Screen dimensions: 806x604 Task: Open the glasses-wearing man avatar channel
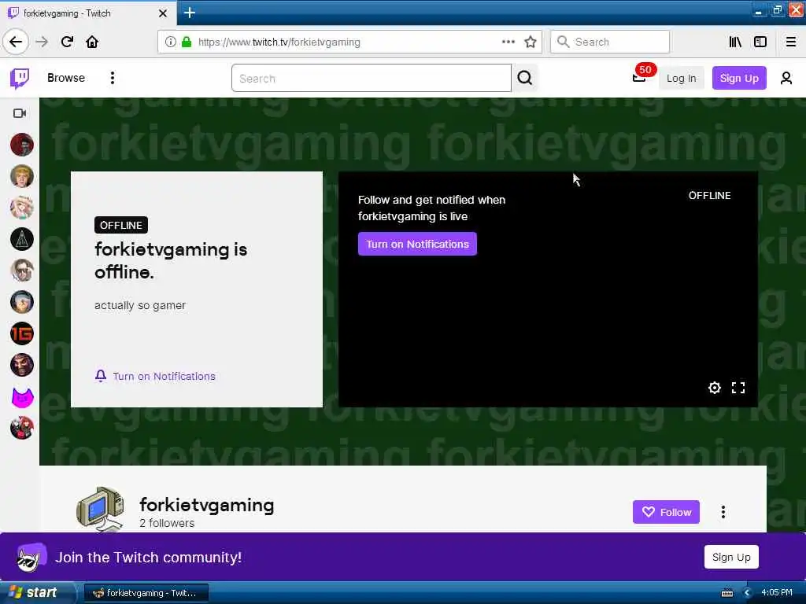pyautogui.click(x=22, y=271)
